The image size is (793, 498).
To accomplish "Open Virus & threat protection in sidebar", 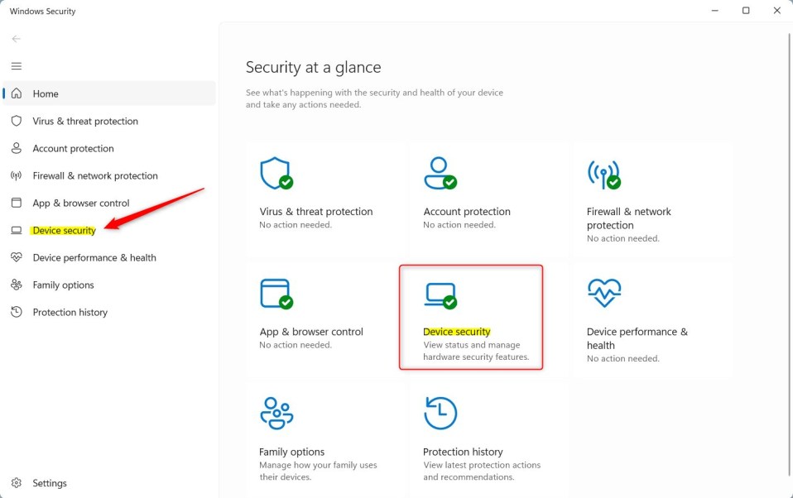I will (x=109, y=121).
